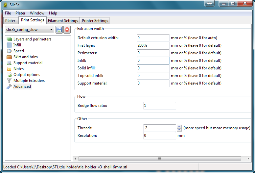This screenshot has height=173, width=255.
Task: Delete the preset with the red minus icon
Action: (x=67, y=30)
